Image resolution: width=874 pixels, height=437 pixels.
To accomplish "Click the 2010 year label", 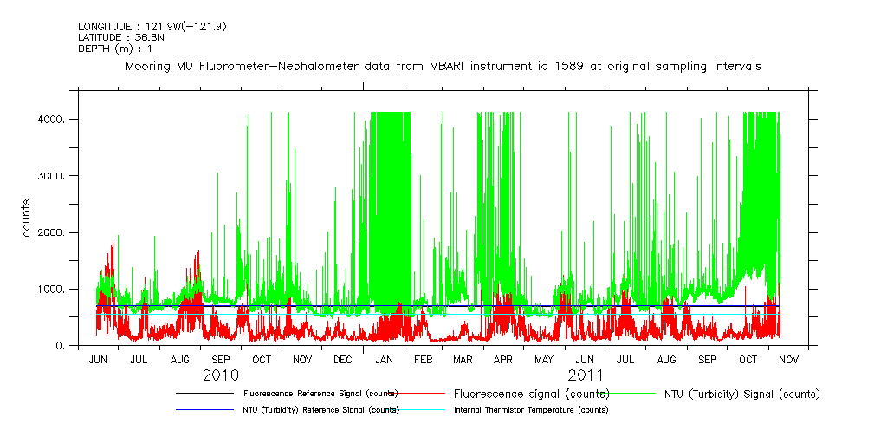I will tap(221, 376).
